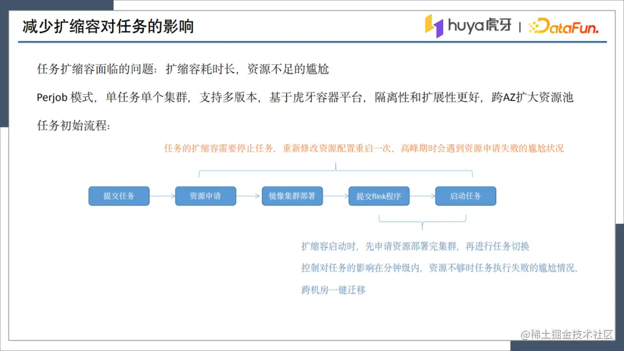The image size is (624, 351).
Task: Click the blue text 跨机房一键迁移
Action: pyautogui.click(x=333, y=290)
